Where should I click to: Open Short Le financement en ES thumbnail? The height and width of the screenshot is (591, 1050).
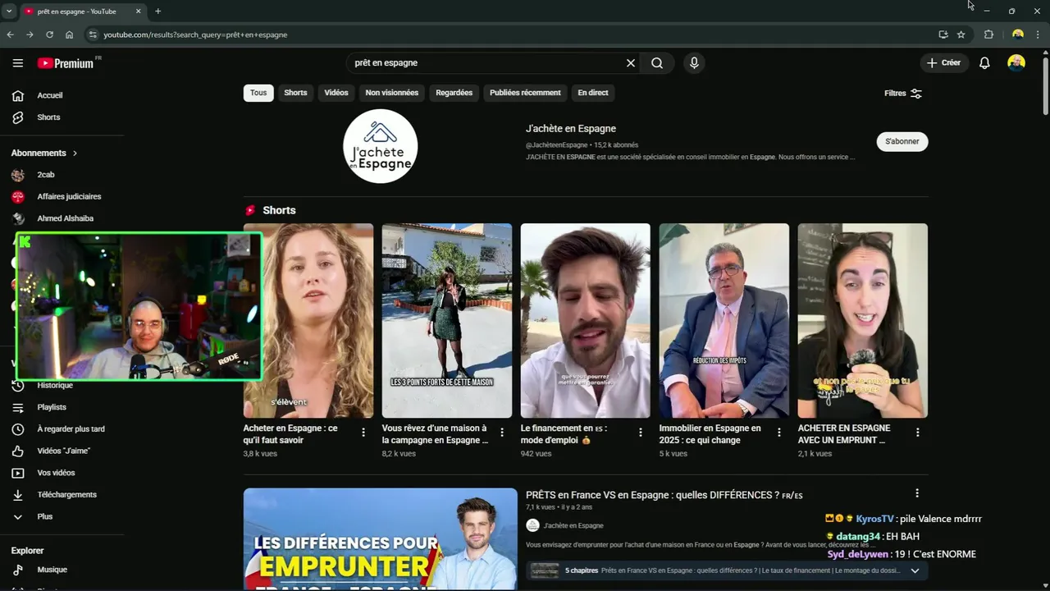586,321
